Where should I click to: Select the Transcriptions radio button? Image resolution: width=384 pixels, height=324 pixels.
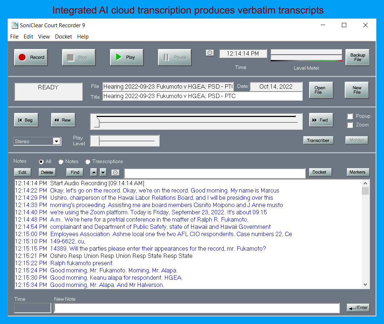pos(88,162)
